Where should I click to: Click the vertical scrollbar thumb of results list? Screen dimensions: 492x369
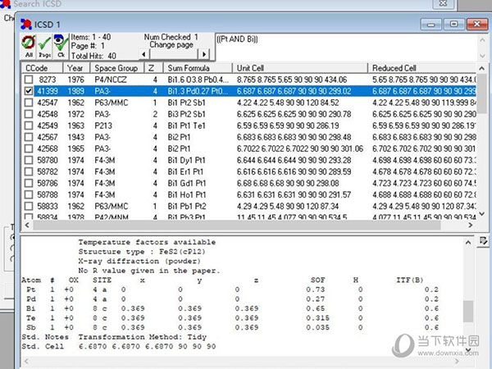482,94
